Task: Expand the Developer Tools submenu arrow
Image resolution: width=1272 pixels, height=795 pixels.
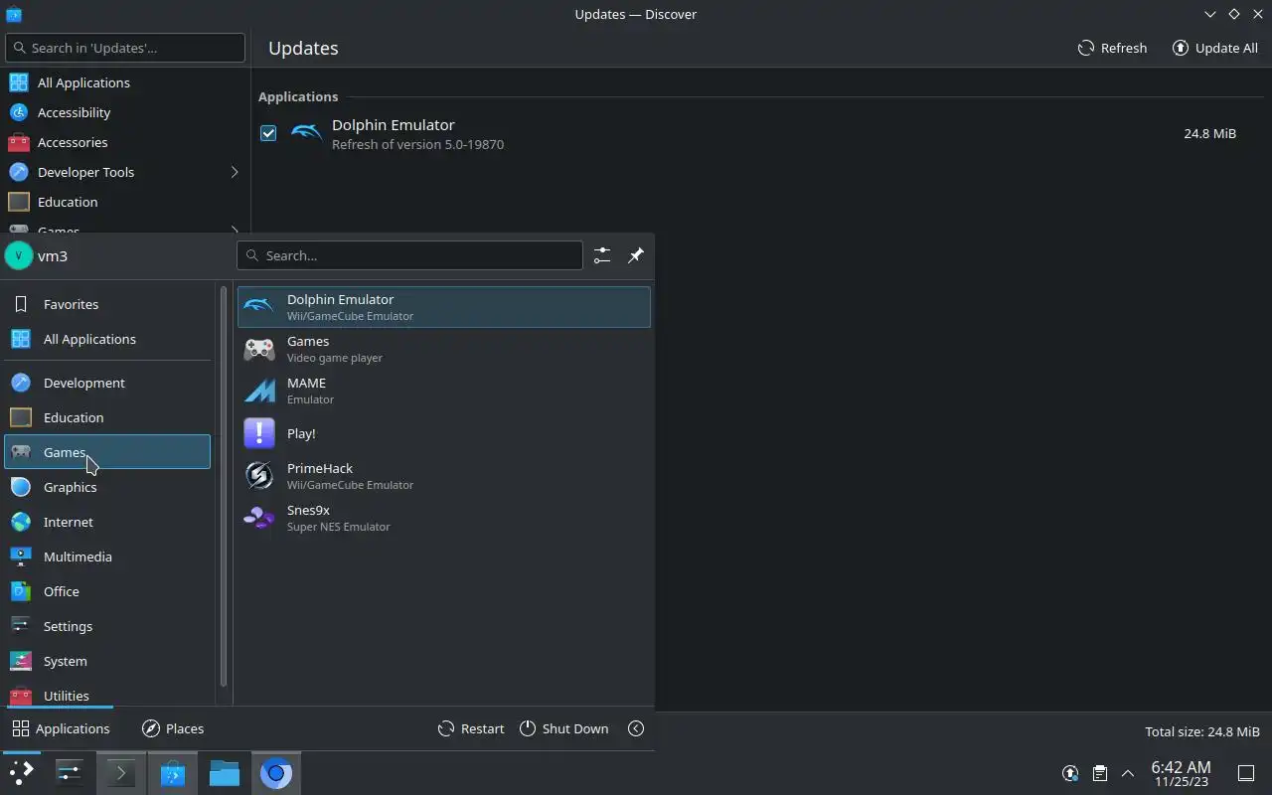Action: click(235, 172)
